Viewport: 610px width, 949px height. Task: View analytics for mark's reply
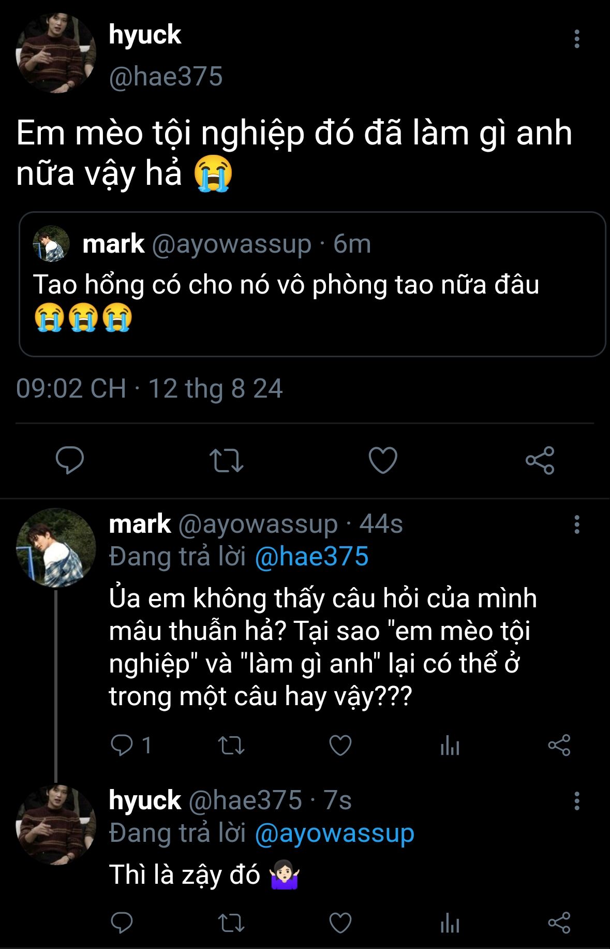[x=450, y=745]
